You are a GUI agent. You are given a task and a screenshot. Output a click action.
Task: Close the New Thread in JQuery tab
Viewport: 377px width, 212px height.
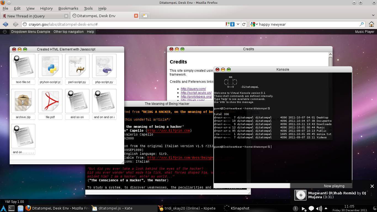(x=66, y=16)
